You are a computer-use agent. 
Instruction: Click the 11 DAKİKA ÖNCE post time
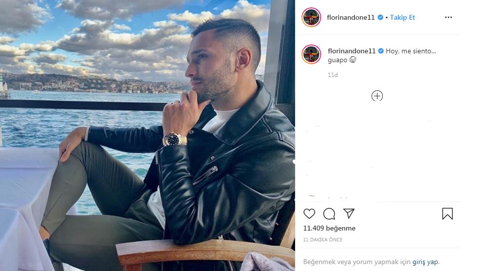pos(323,239)
